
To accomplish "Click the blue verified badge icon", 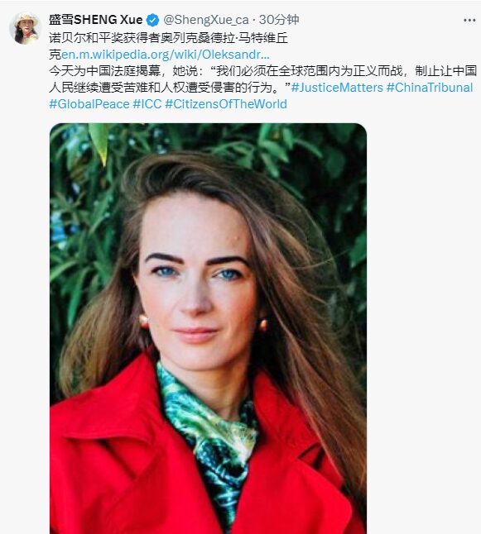I will (152, 20).
